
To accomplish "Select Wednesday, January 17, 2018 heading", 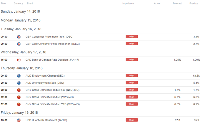I will point(24,52).
